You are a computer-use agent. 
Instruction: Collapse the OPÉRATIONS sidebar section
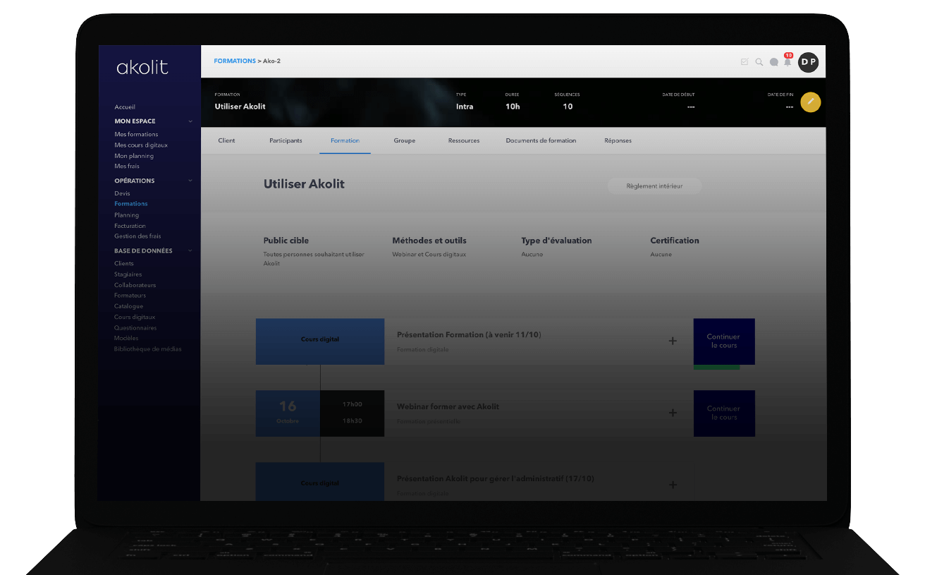tap(190, 181)
